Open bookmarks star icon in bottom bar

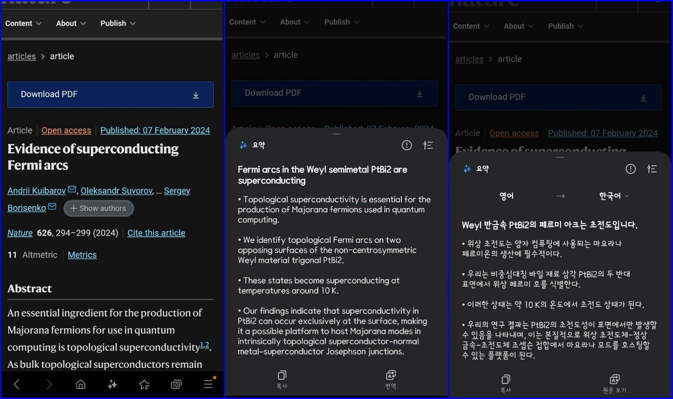(144, 384)
